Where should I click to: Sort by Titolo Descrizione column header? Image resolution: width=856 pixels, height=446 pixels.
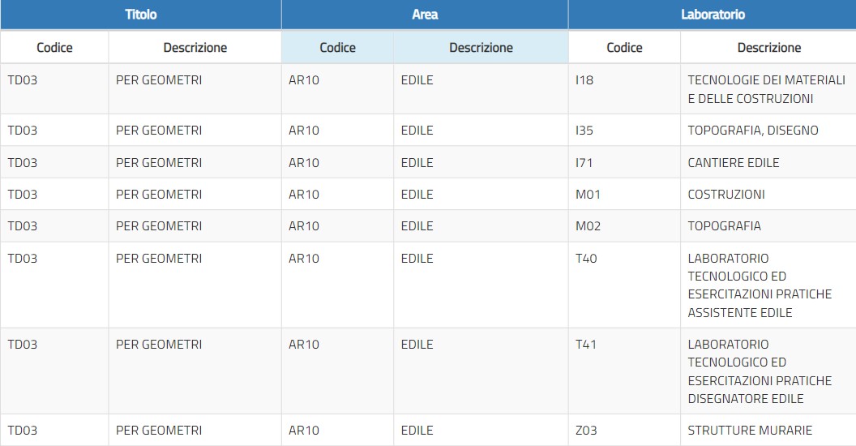coord(195,48)
